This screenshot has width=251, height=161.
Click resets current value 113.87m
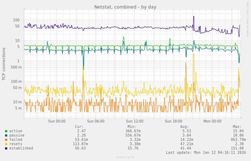[x=80, y=144]
